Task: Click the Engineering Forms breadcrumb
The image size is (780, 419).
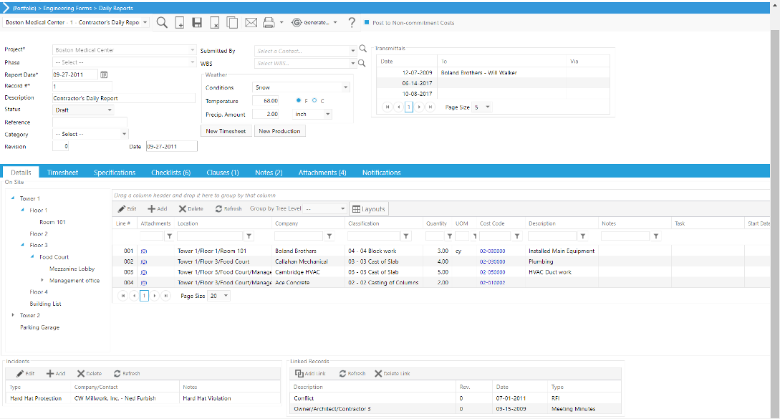Action: click(67, 8)
